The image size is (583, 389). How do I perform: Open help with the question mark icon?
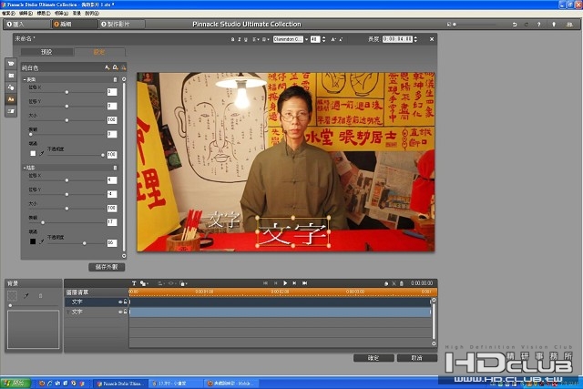538,25
